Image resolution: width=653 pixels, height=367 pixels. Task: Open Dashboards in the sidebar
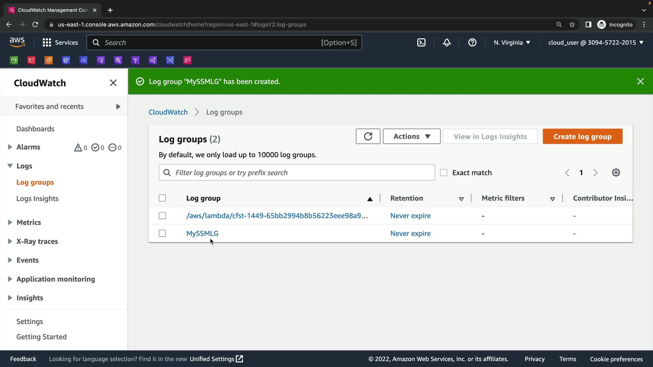pos(35,129)
